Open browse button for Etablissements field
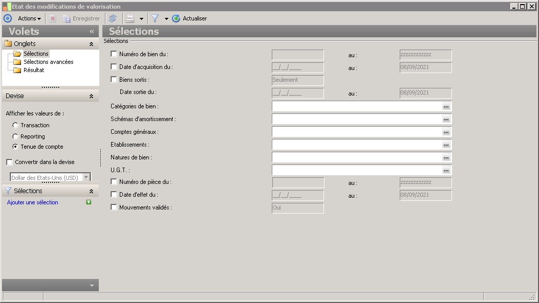 pos(446,145)
